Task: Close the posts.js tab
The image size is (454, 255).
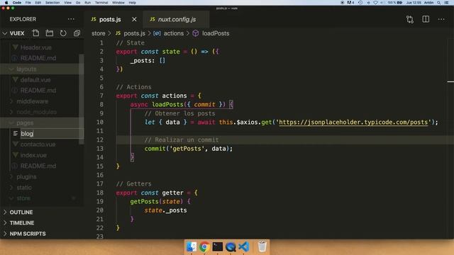Action: coord(134,19)
